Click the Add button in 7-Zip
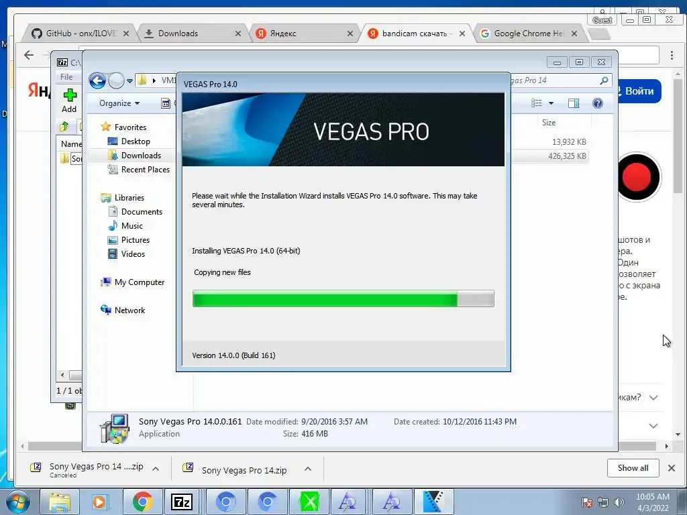 (x=69, y=101)
